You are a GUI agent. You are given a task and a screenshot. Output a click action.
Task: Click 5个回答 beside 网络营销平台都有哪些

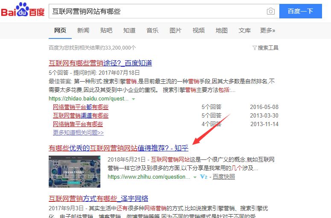(x=211, y=107)
